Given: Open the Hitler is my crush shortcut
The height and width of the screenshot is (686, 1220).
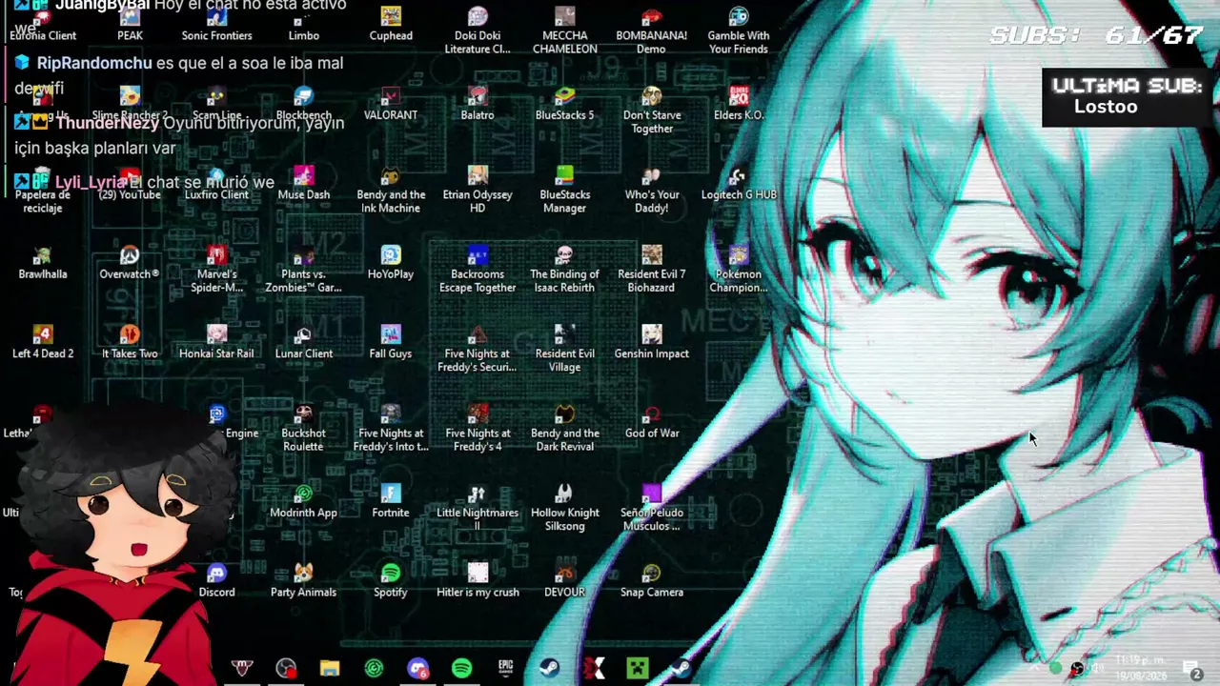Looking at the screenshot, I should pyautogui.click(x=478, y=580).
